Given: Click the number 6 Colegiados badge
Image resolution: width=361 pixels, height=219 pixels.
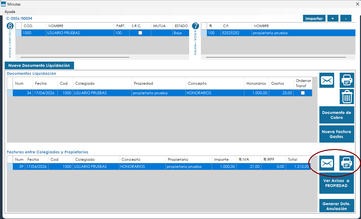Looking at the screenshot, I should click(x=10, y=26).
